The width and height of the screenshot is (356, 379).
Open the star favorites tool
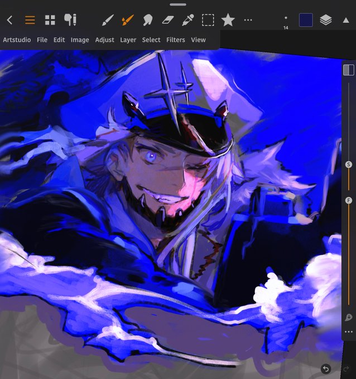(x=228, y=20)
